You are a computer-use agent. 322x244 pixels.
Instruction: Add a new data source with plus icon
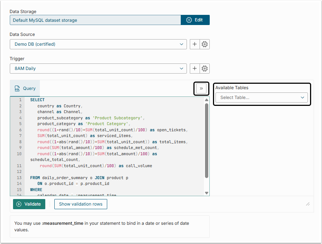195,44
